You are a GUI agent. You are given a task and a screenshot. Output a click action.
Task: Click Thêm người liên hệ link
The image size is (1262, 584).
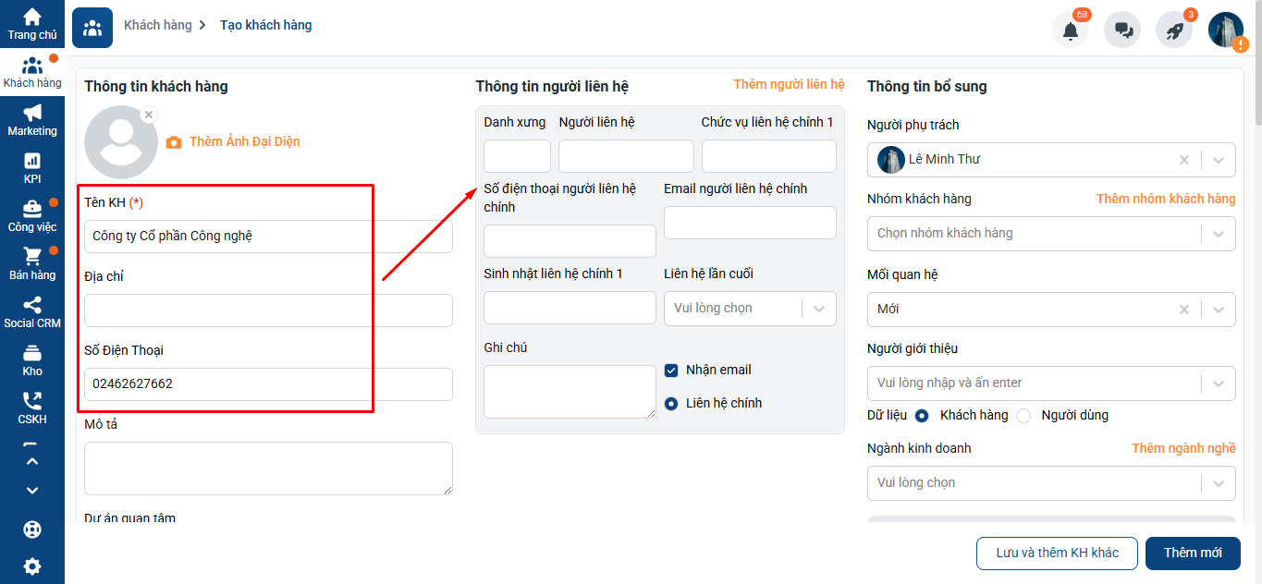tap(789, 84)
